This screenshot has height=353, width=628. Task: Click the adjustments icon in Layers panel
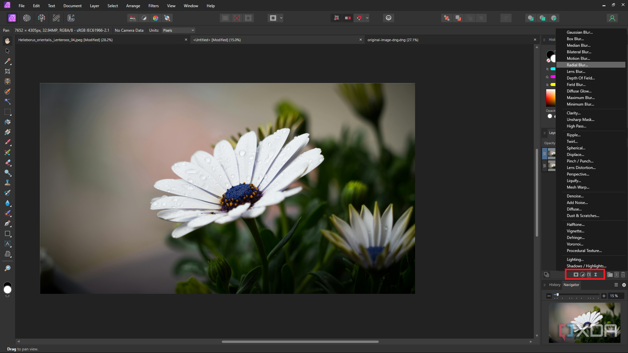pyautogui.click(x=583, y=275)
